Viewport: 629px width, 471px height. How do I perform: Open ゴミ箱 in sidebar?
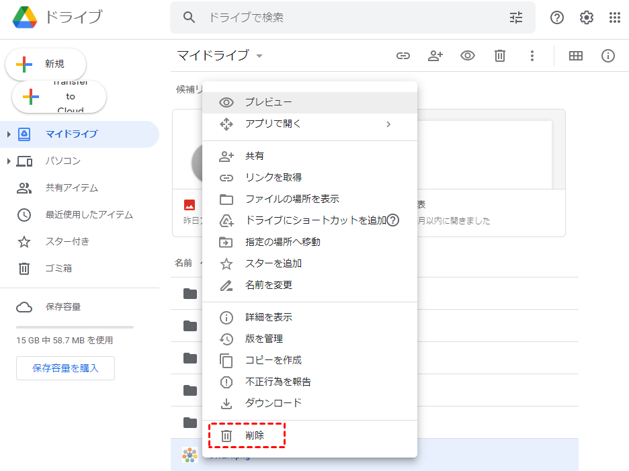(x=79, y=268)
